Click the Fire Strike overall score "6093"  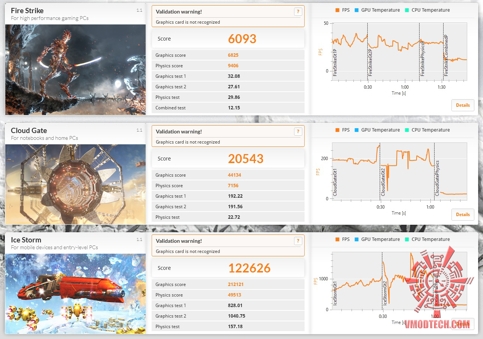coord(242,39)
